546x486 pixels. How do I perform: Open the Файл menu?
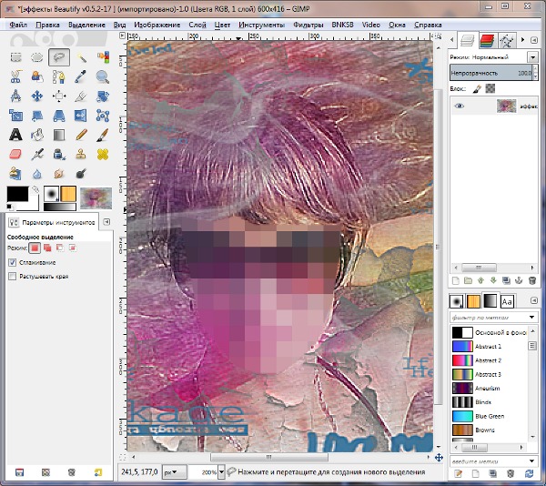(x=18, y=25)
